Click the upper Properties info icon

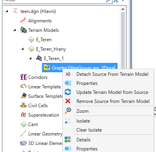click(x=68, y=83)
